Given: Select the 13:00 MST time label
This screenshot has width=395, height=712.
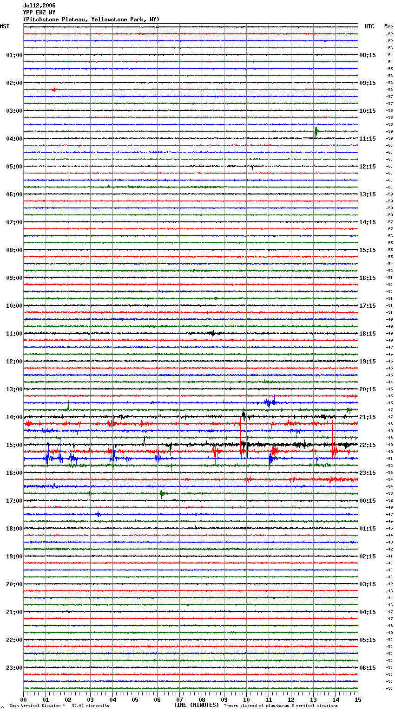Looking at the screenshot, I should pos(14,389).
